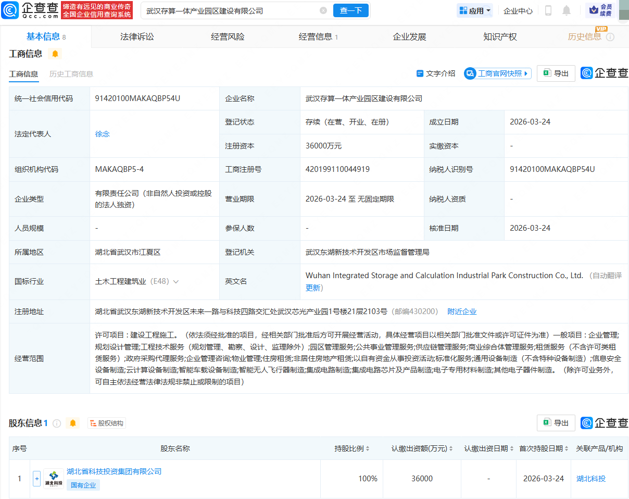Image resolution: width=629 pixels, height=499 pixels.
Task: Clear the search box with X icon
Action: [x=323, y=10]
